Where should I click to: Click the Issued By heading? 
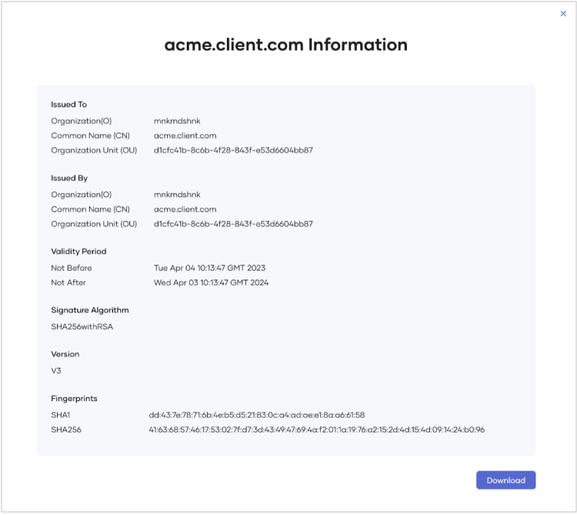pos(69,179)
